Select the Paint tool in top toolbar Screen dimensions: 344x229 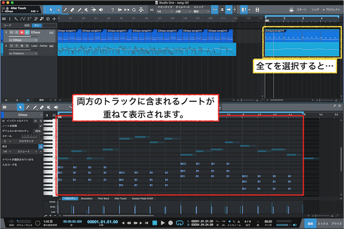coord(79,10)
